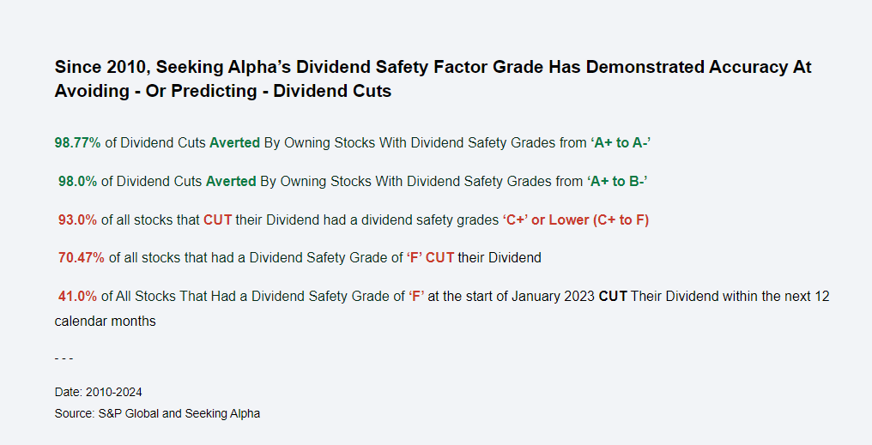Click the red 41.0% figure
This screenshot has height=445, width=872.
pos(78,296)
